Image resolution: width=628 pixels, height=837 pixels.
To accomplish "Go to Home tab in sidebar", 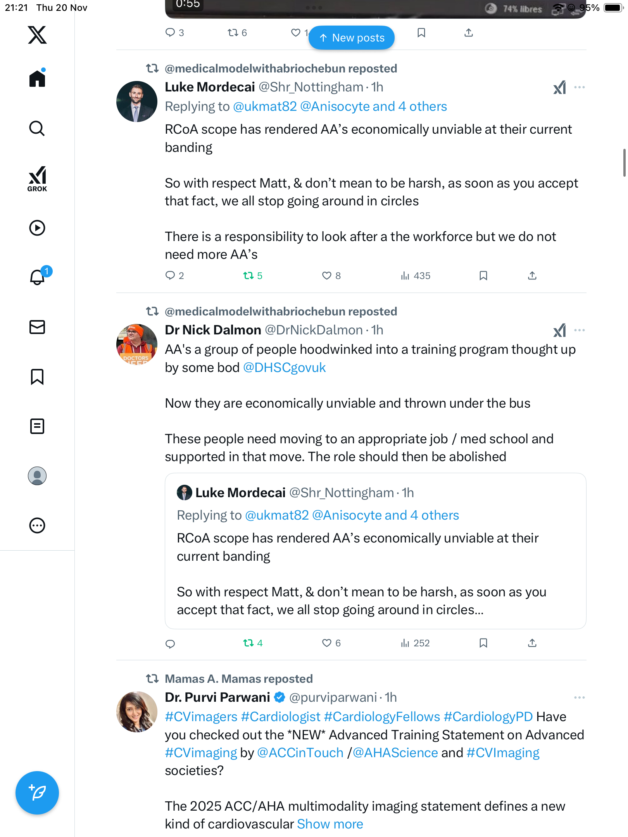I will pyautogui.click(x=37, y=79).
